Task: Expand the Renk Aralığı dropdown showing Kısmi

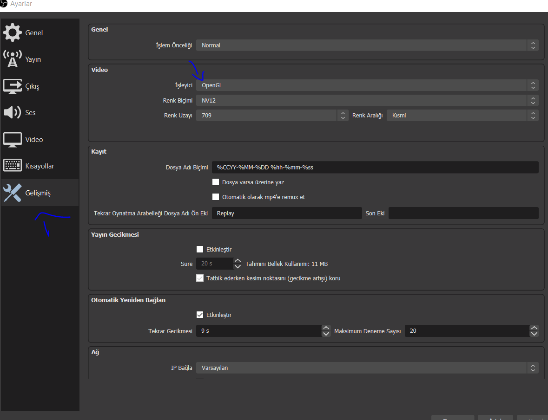Action: click(462, 116)
